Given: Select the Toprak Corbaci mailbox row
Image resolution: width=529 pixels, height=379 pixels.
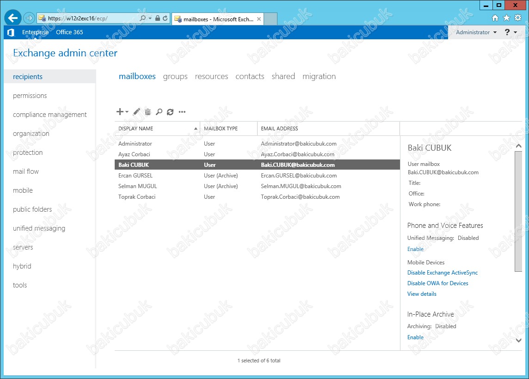Looking at the screenshot, I should tap(257, 196).
